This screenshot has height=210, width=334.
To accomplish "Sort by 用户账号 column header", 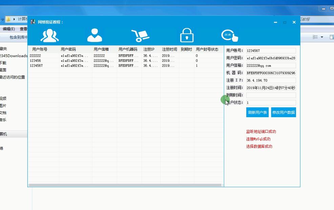I will tap(40, 49).
